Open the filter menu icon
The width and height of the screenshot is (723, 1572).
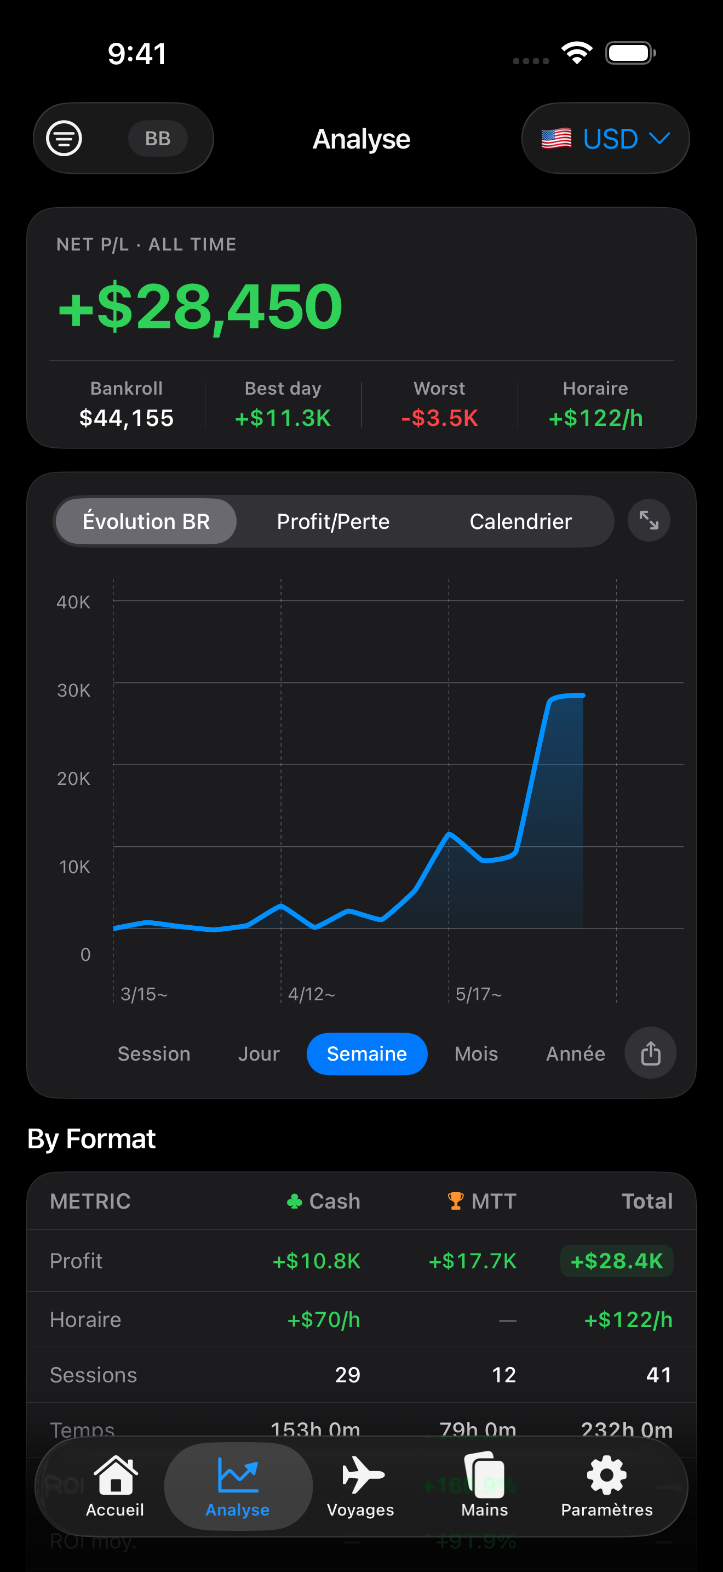point(64,139)
